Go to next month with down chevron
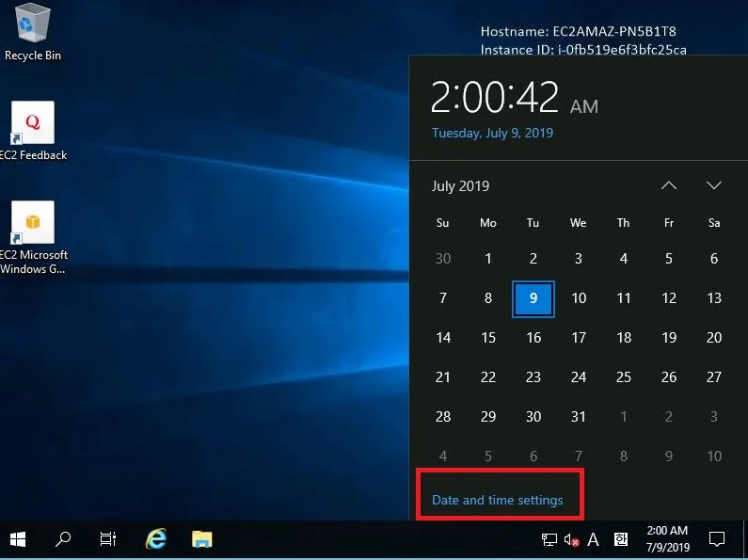Screen dimensions: 748x560 pyautogui.click(x=713, y=185)
